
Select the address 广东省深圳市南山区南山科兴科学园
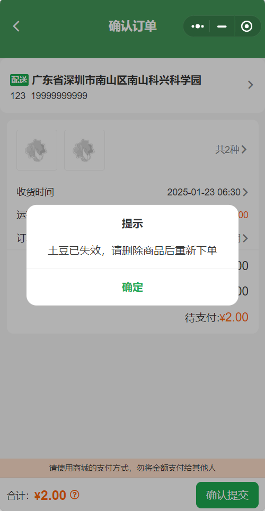[117, 80]
